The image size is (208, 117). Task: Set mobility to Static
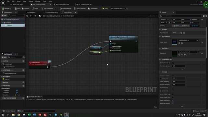[x=176, y=26]
